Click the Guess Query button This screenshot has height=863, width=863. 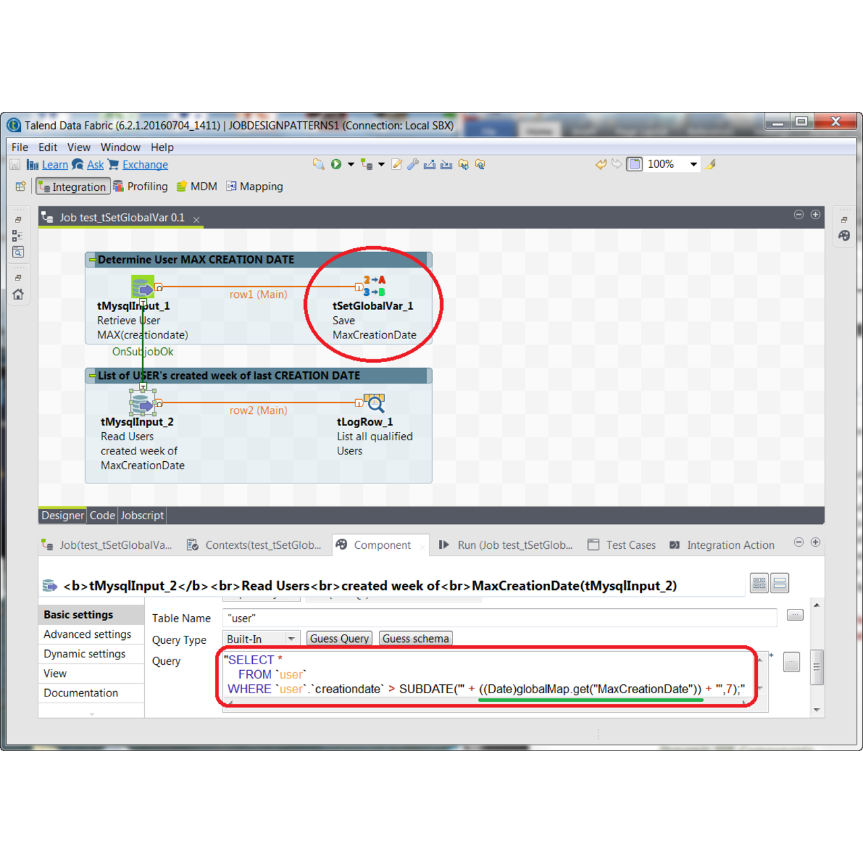tap(339, 638)
